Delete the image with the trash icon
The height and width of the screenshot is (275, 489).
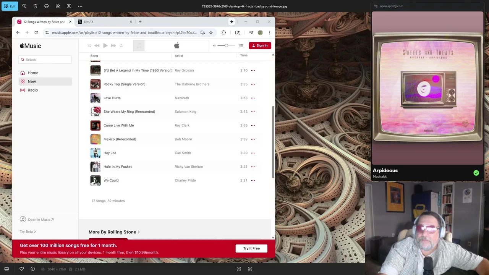[35, 6]
